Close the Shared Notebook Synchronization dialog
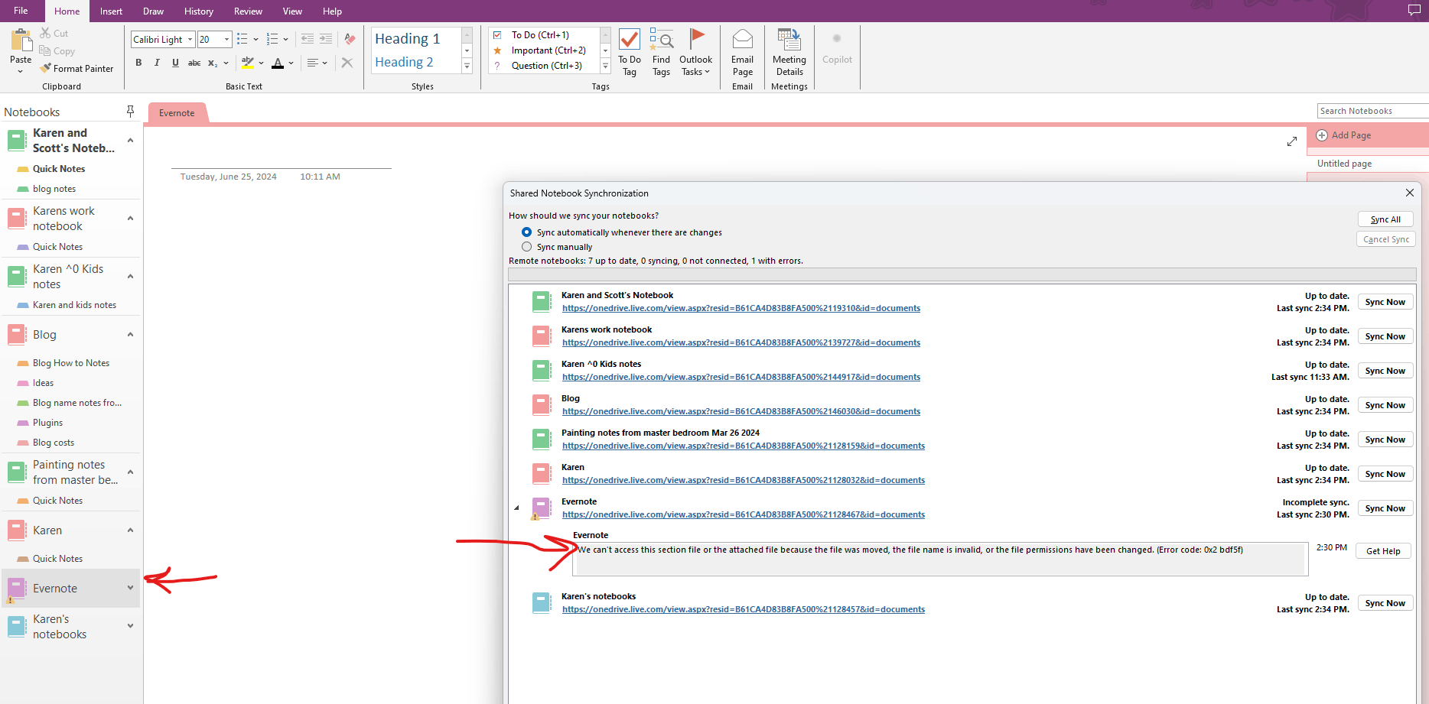 coord(1409,193)
